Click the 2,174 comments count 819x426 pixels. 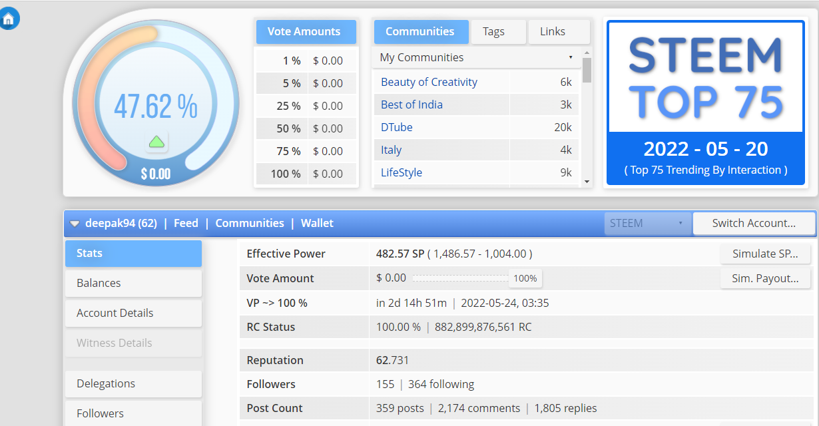point(479,408)
